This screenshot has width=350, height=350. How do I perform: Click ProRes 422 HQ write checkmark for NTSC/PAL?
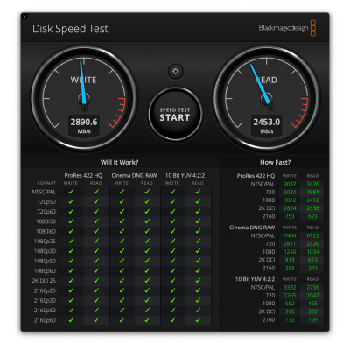pyautogui.click(x=71, y=192)
